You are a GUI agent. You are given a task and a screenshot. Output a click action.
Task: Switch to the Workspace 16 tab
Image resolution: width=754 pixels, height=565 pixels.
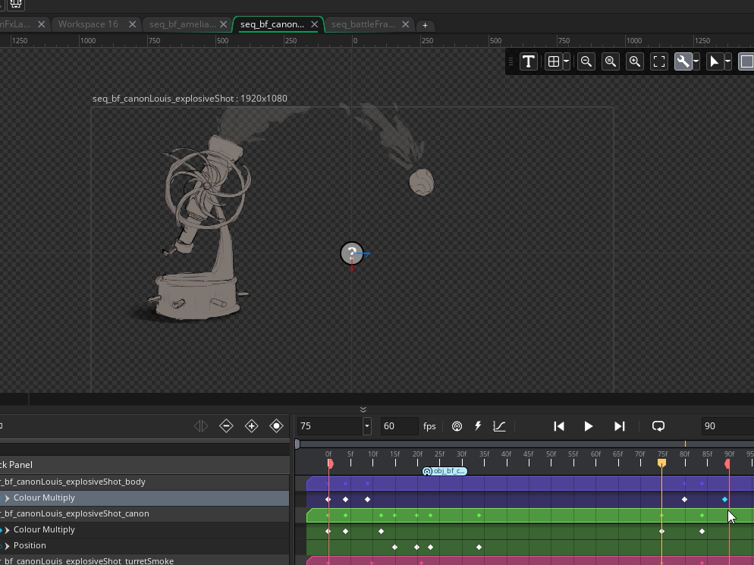88,24
